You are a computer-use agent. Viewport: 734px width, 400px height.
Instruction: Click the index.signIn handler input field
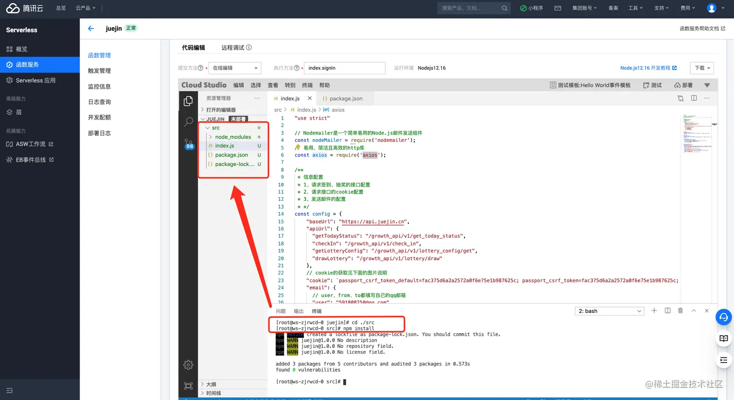coord(344,68)
